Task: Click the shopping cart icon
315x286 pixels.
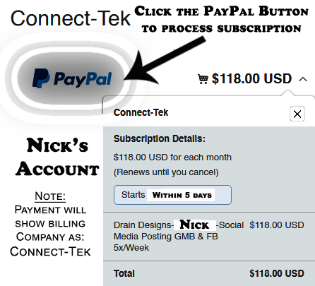Action: pos(203,79)
